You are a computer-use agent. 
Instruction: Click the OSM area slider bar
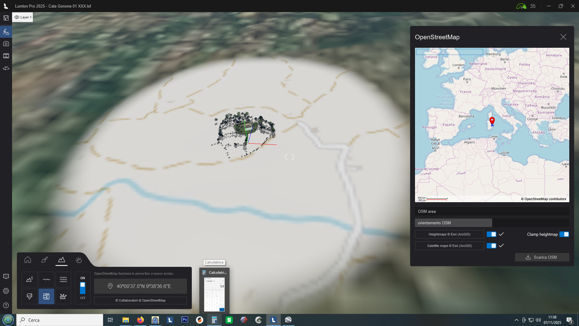pyautogui.click(x=492, y=211)
